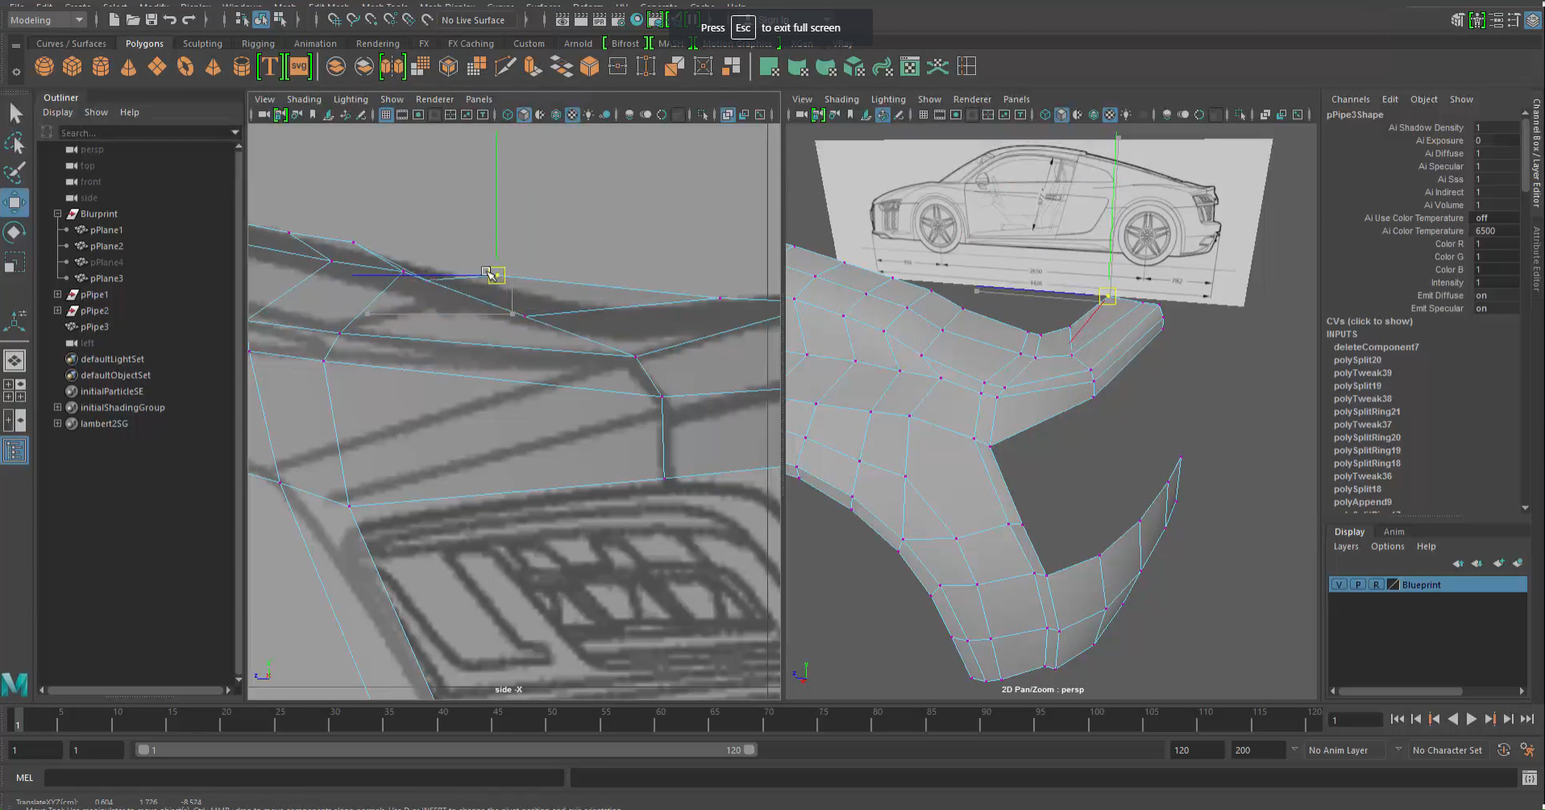Click the SVG import shelf icon
Image resolution: width=1545 pixels, height=810 pixels.
click(299, 67)
